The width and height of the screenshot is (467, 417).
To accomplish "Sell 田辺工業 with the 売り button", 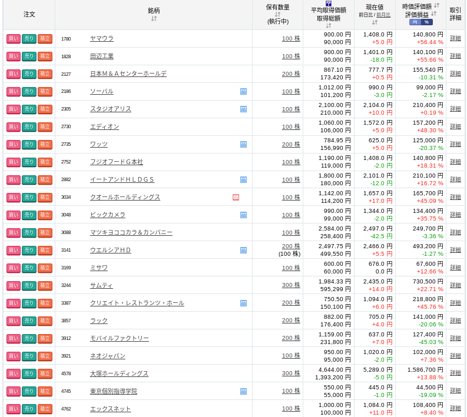I will (29, 56).
